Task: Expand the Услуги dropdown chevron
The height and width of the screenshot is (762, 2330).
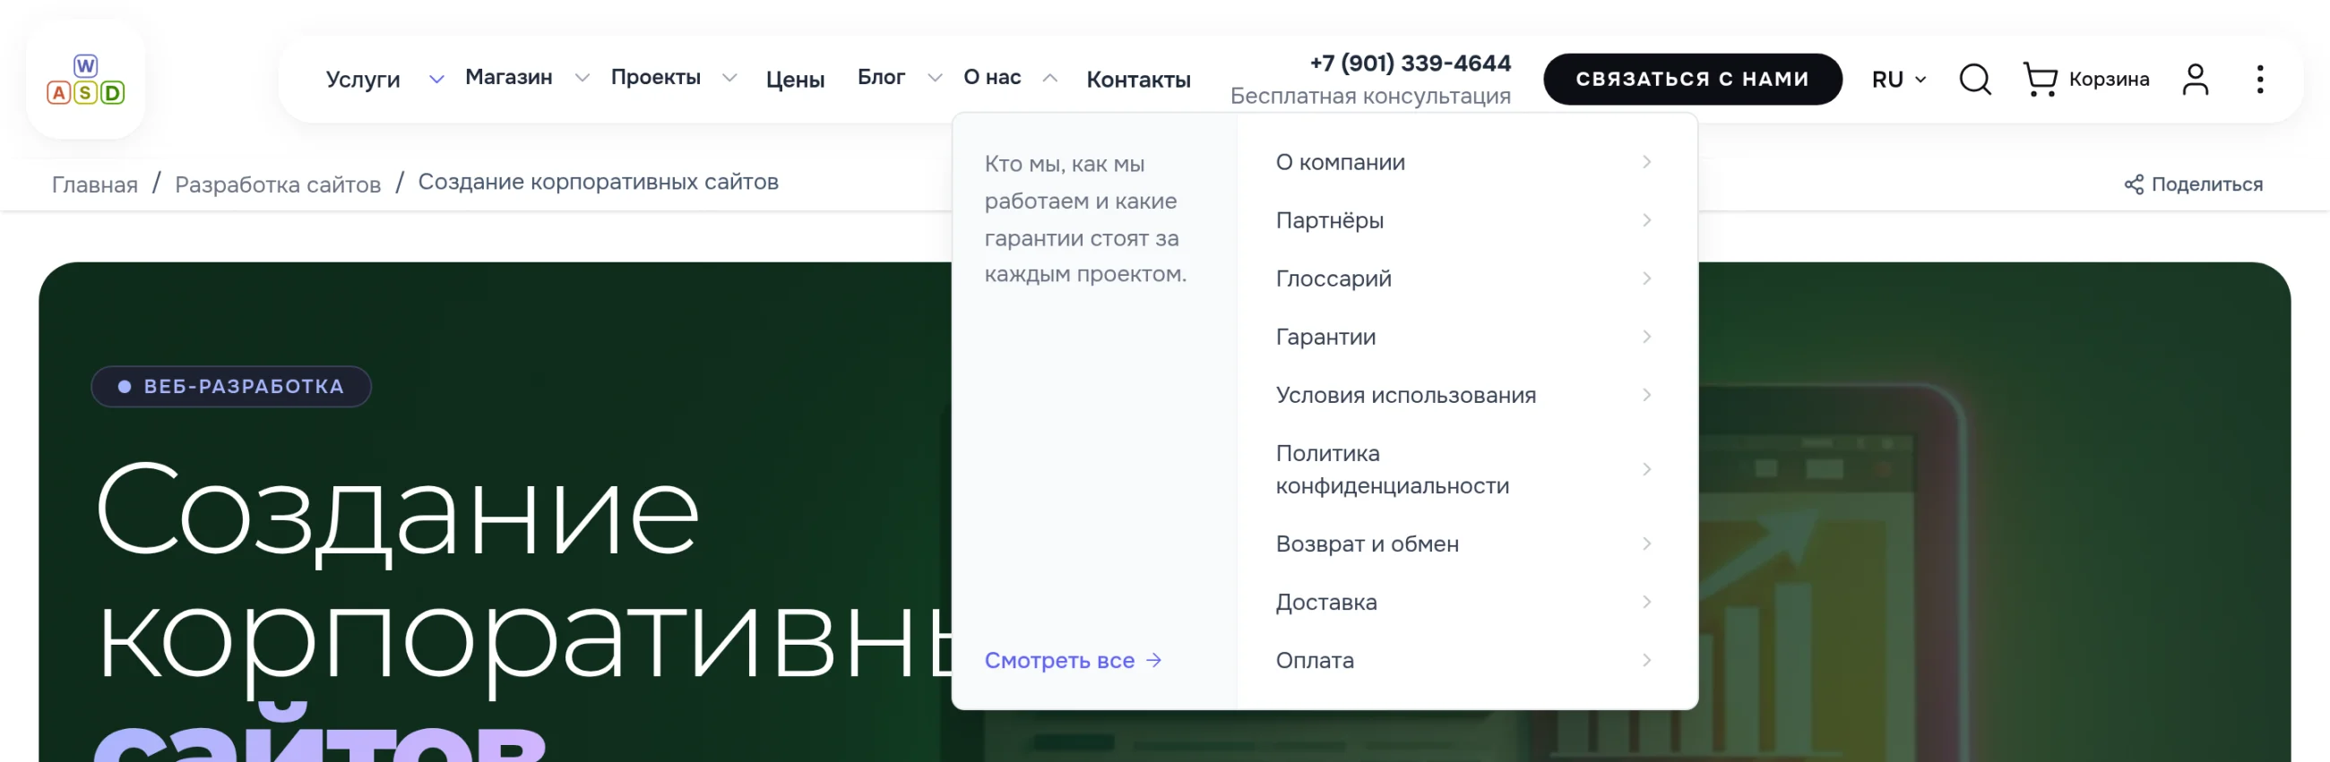Action: click(436, 80)
